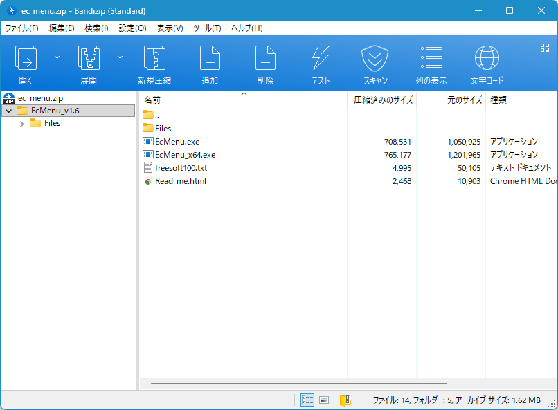Click the Bandizip logo in title bar

[12, 10]
